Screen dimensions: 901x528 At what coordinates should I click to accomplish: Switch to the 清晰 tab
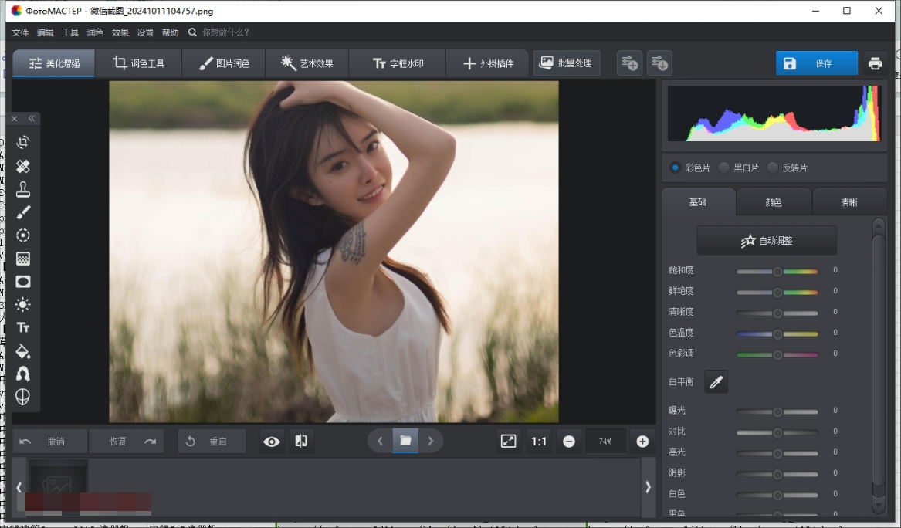849,202
